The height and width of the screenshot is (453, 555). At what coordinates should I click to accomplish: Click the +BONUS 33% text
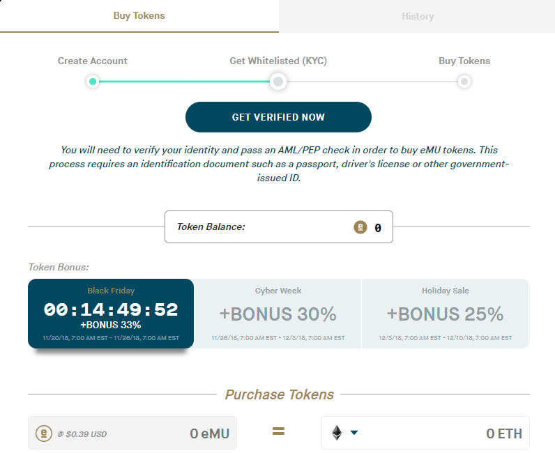(111, 325)
